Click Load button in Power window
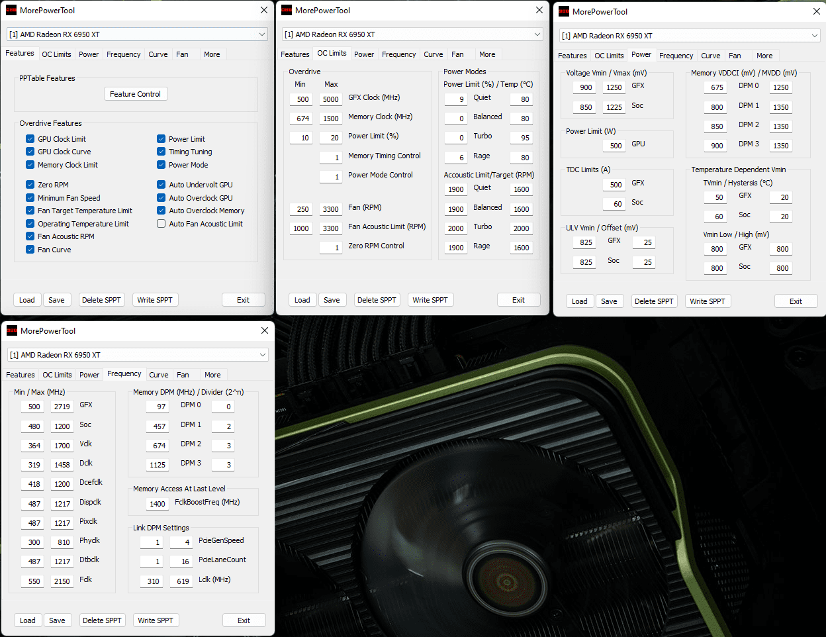Screen dimensions: 826x637 [580, 301]
